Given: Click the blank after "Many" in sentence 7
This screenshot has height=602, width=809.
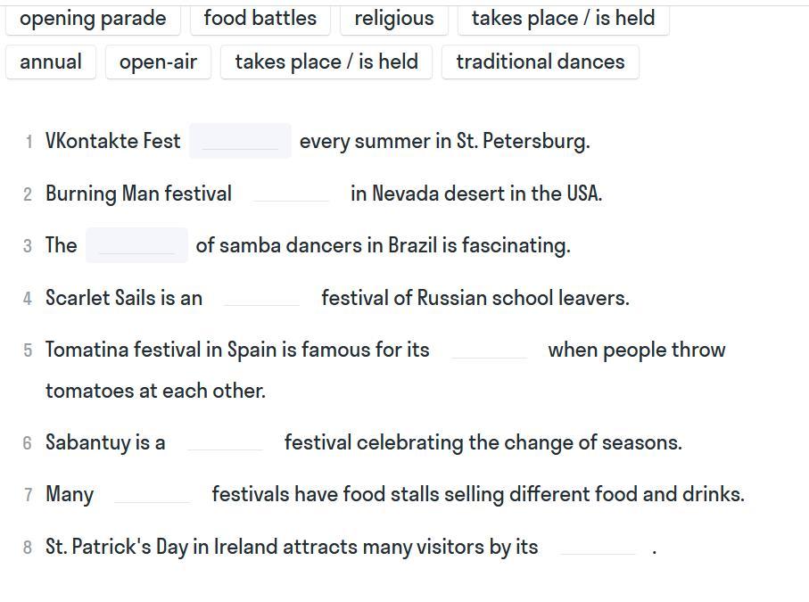Looking at the screenshot, I should [153, 494].
